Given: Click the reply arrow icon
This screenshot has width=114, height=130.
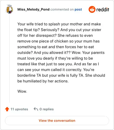Looking at the screenshot, I should (36, 109).
